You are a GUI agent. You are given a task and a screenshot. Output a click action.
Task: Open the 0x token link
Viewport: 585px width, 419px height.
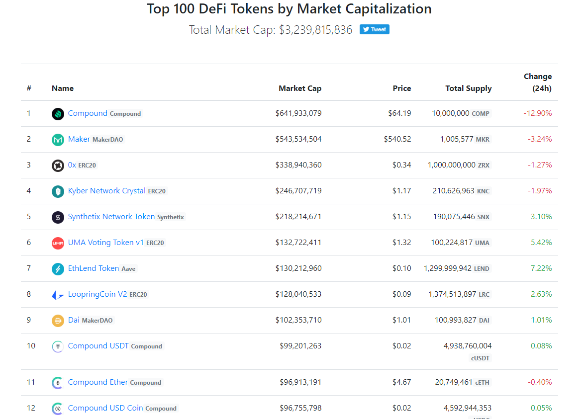(72, 165)
